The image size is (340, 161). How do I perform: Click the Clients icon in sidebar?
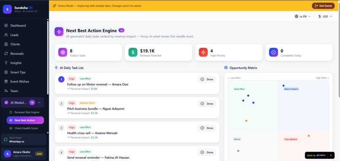click(x=6, y=44)
